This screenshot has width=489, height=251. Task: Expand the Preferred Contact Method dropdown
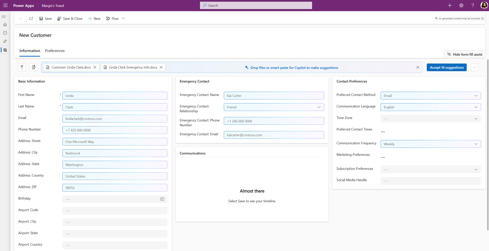tap(476, 95)
